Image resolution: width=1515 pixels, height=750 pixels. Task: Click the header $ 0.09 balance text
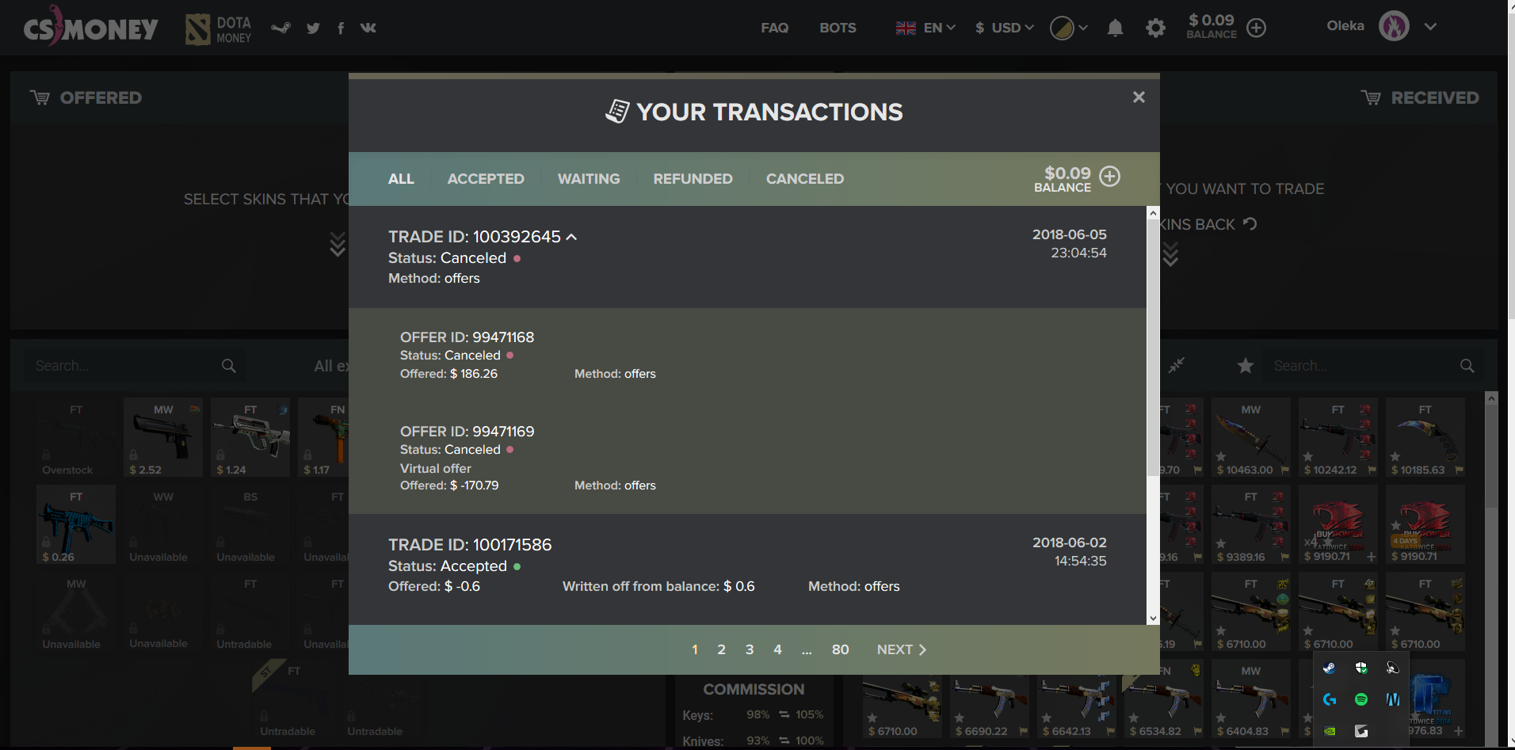click(x=1211, y=21)
